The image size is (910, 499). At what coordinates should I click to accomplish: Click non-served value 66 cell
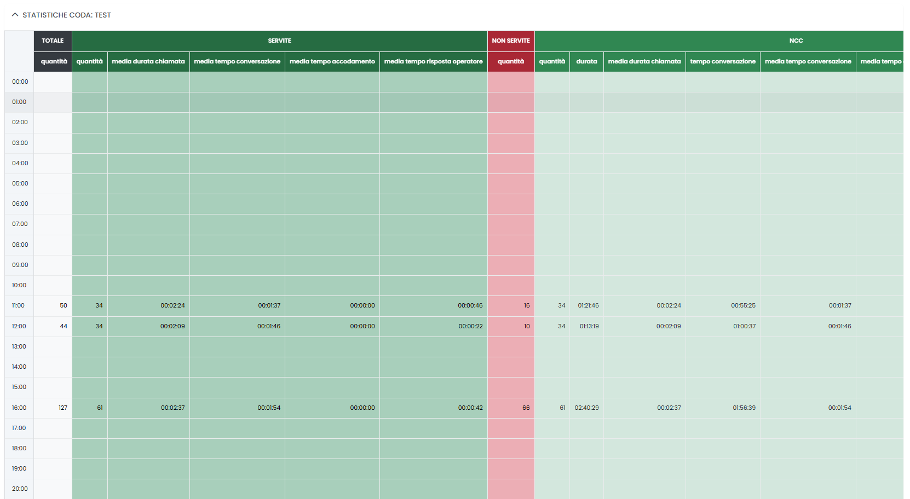[526, 408]
